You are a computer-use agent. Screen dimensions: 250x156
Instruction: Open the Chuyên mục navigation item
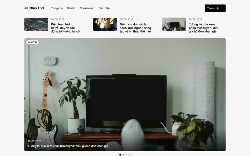click(x=87, y=8)
